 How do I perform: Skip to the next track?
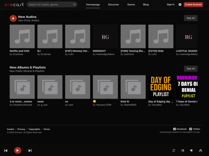point(30,151)
